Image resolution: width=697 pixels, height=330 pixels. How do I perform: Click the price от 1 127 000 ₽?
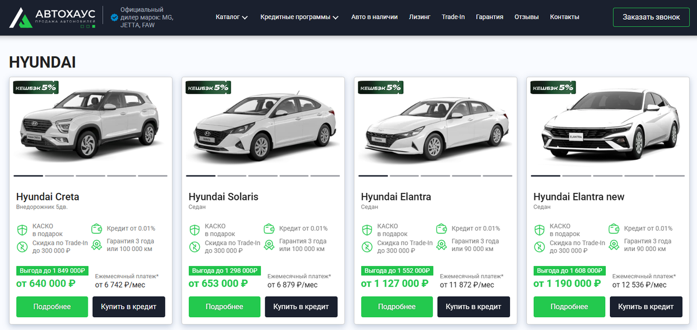tap(395, 284)
